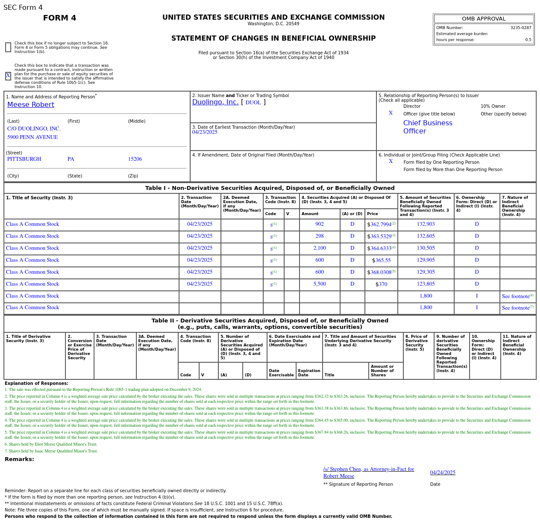Open the Meese Robert reporting person link
Viewport: 540px width, 529px height.
tap(31, 105)
